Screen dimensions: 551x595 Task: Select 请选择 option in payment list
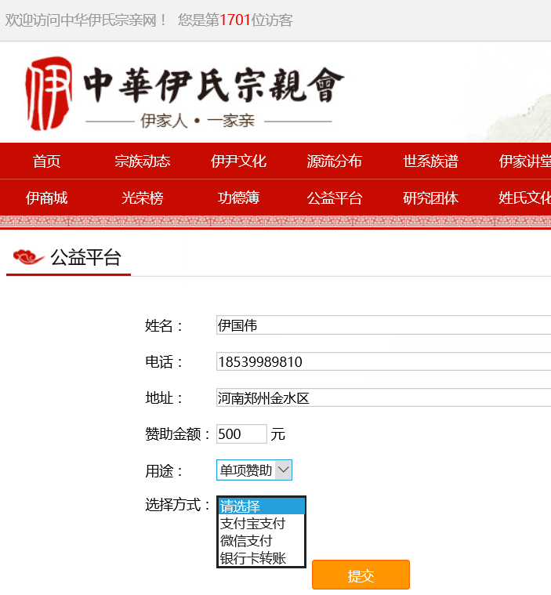click(x=262, y=506)
